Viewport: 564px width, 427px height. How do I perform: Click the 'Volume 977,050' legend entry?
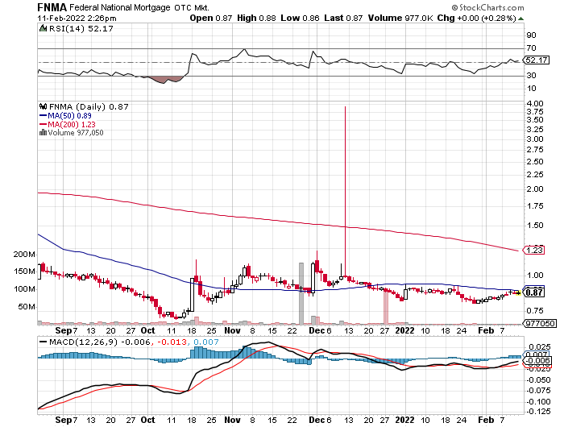pos(76,133)
